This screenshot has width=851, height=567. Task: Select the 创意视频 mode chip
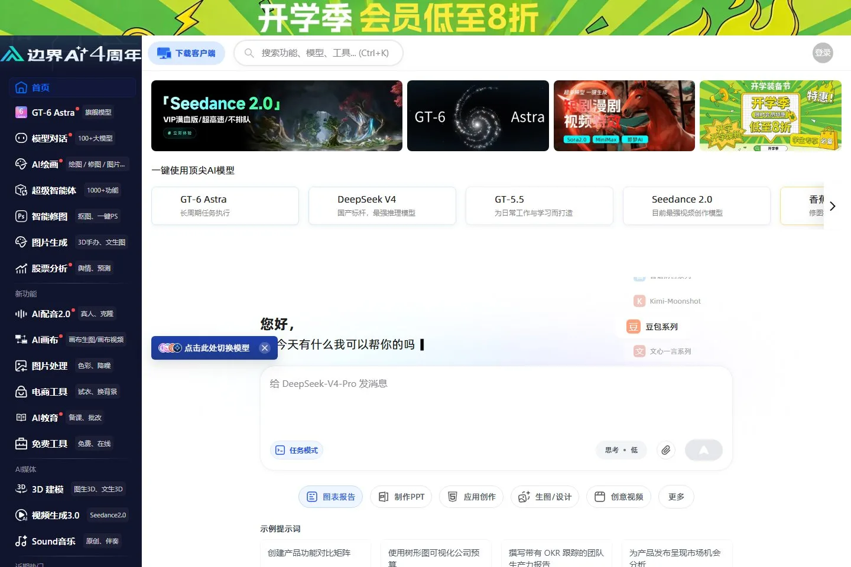click(619, 497)
